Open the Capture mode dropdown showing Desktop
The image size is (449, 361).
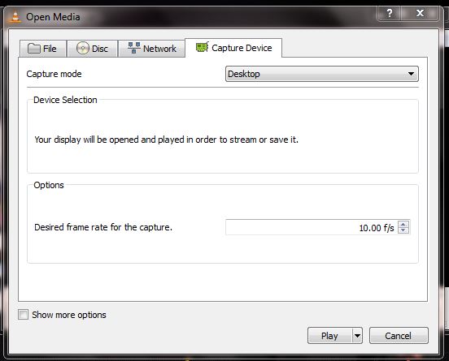(x=322, y=74)
